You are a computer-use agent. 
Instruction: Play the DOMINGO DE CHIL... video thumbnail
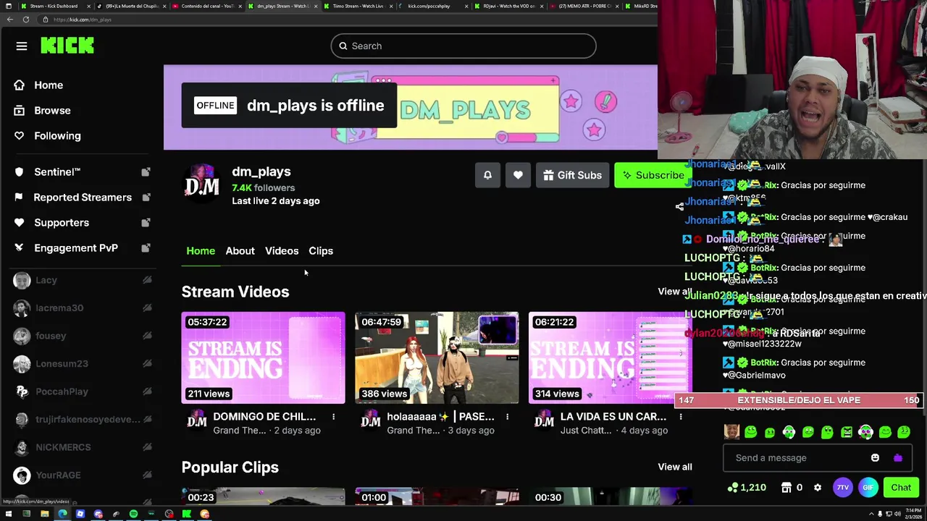(263, 357)
